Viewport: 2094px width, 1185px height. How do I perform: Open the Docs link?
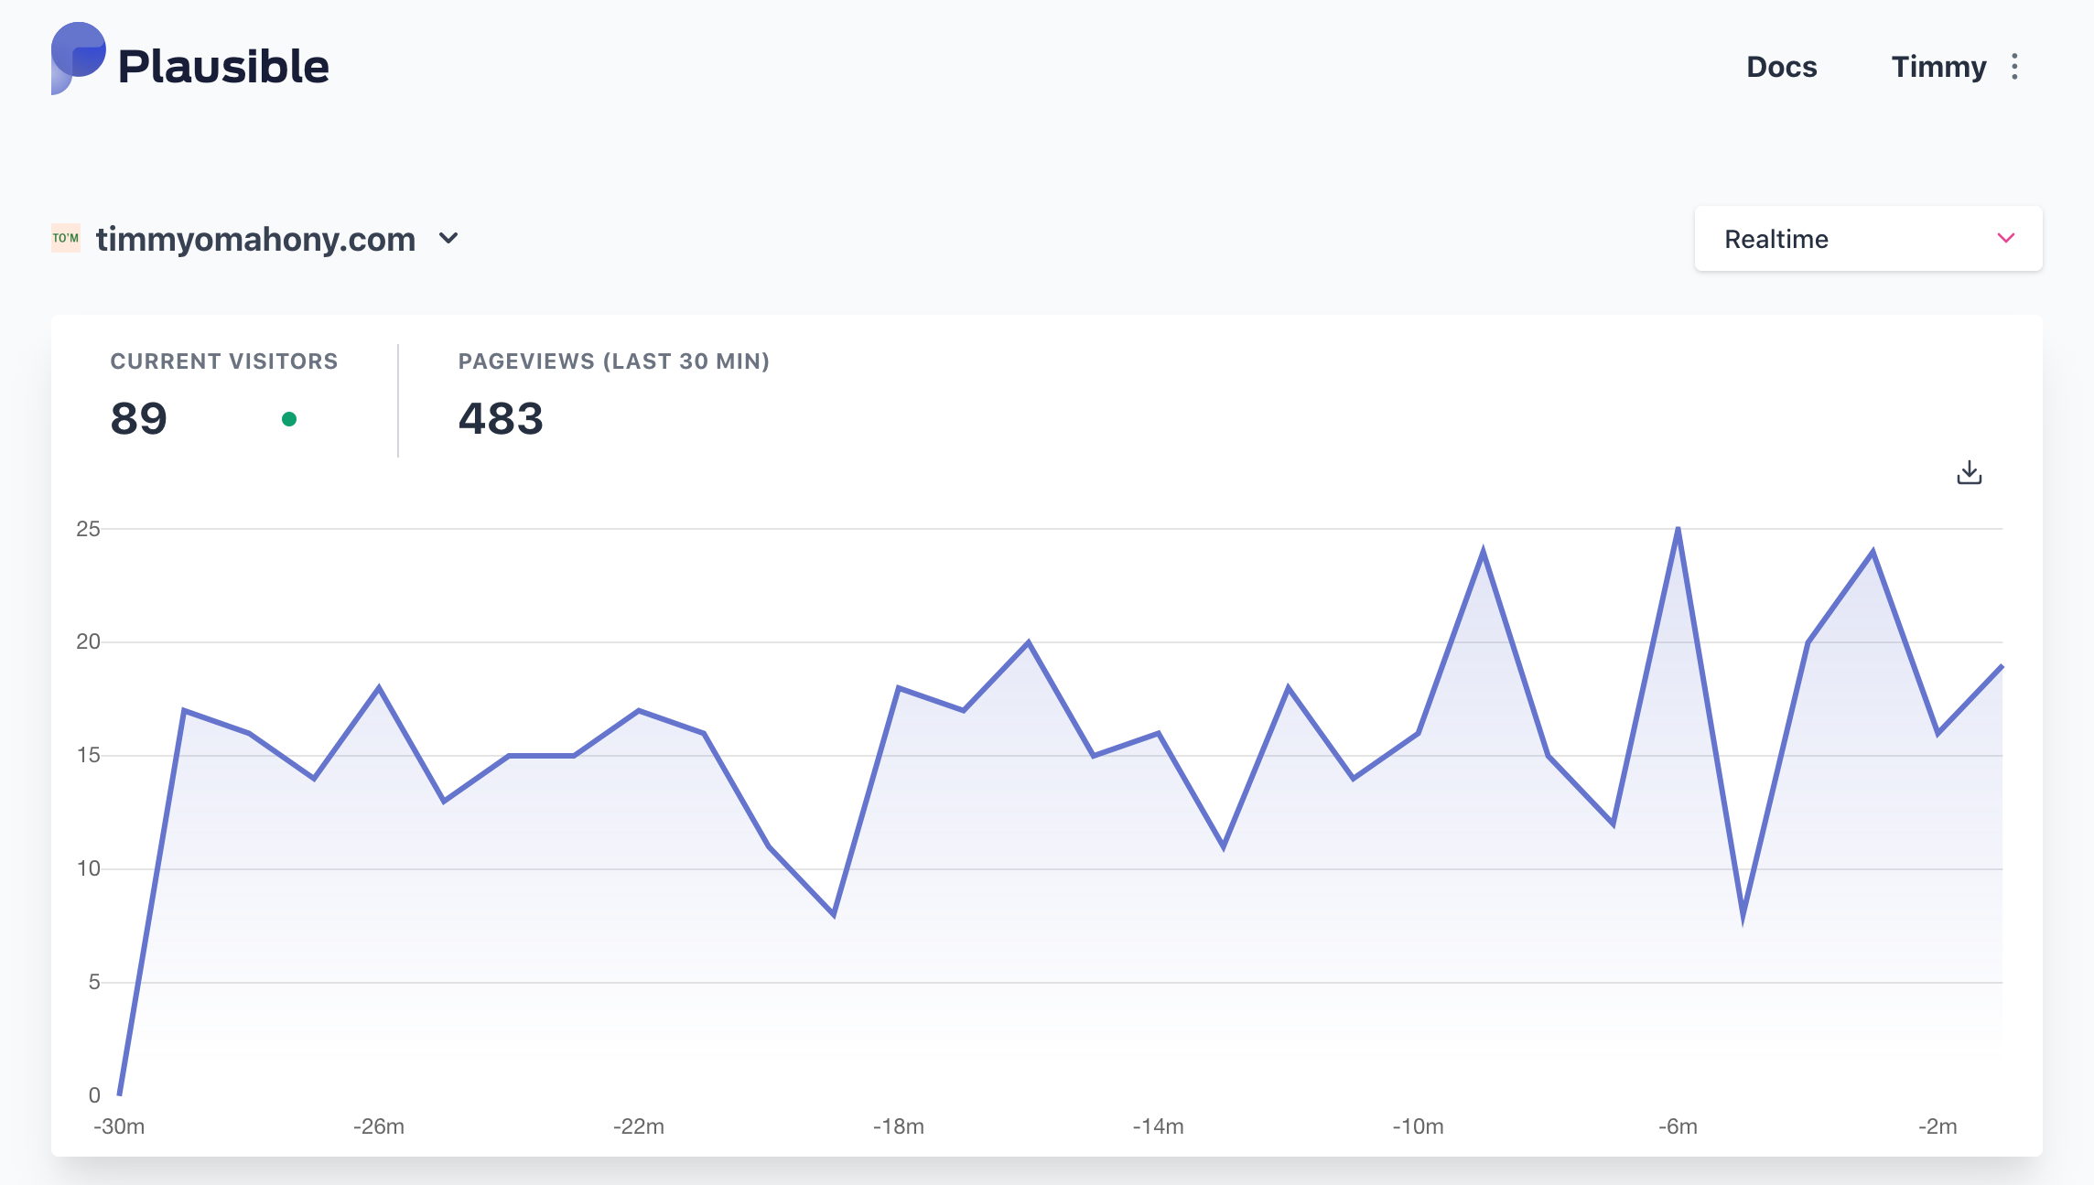[1781, 67]
